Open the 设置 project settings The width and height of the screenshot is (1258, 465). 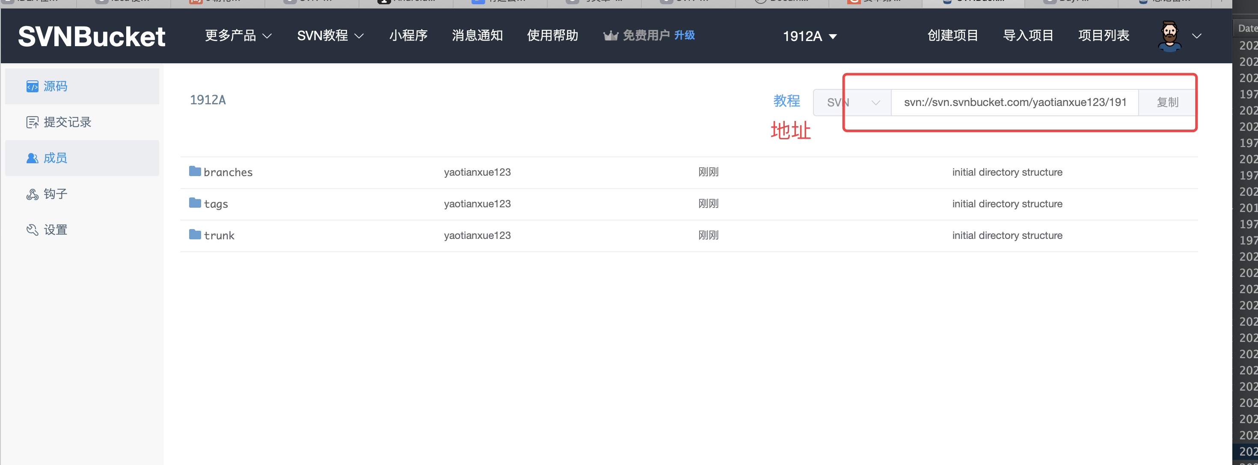coord(55,230)
